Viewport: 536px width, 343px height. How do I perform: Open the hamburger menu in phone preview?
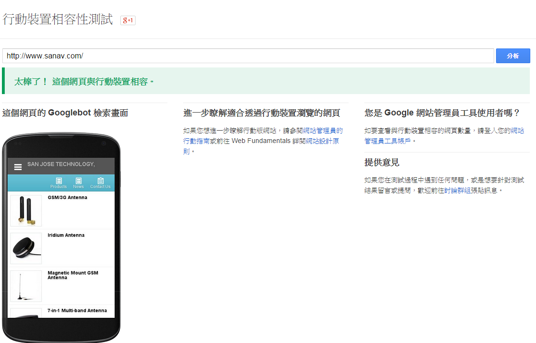tap(18, 167)
